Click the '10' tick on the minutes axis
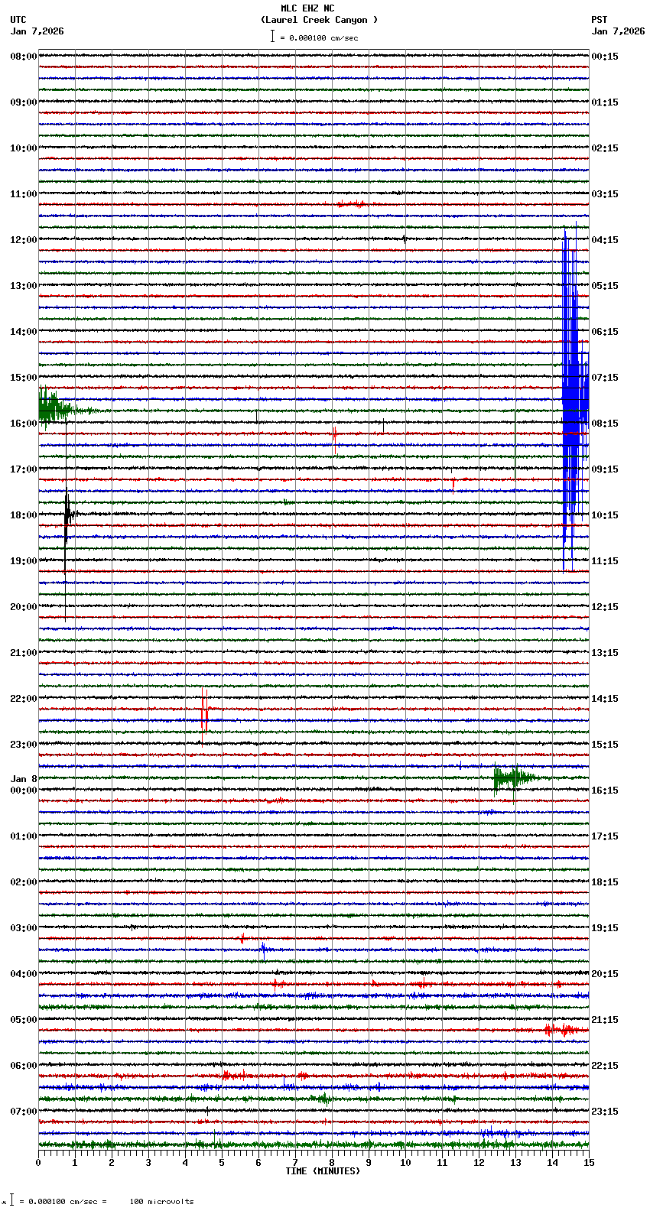The image size is (650, 1211). 405,1163
